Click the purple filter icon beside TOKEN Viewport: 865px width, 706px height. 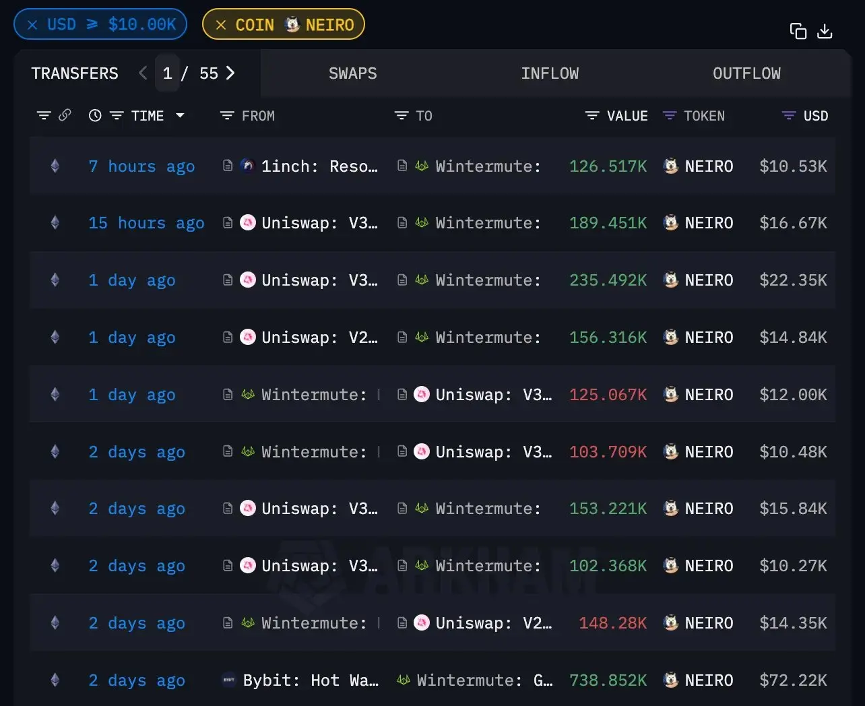tap(670, 116)
